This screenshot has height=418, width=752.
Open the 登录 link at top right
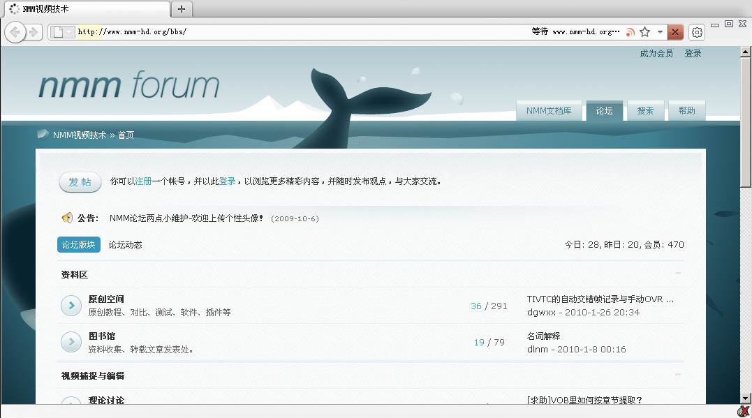(693, 54)
